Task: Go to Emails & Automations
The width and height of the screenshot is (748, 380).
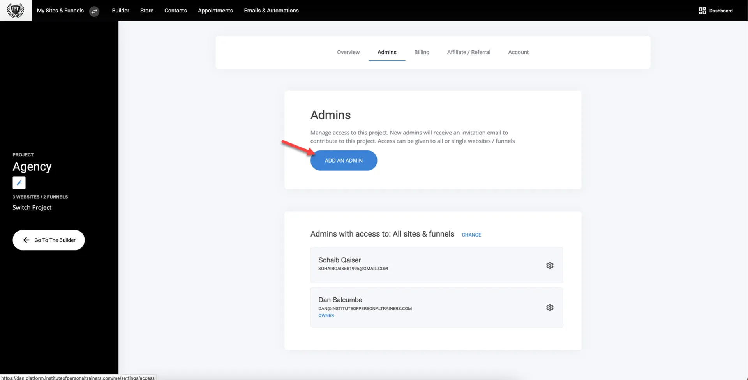Action: pyautogui.click(x=271, y=11)
